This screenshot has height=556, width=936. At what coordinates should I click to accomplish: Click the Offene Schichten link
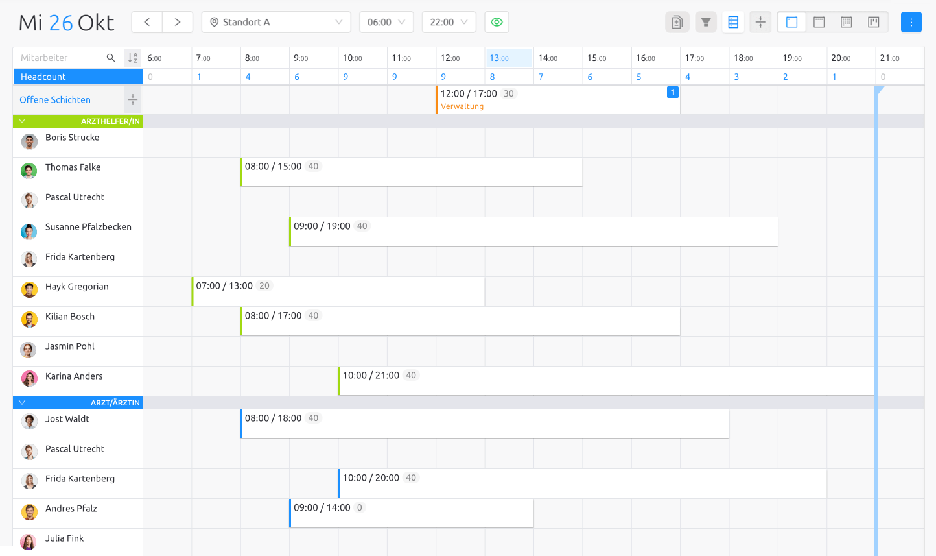tap(53, 99)
